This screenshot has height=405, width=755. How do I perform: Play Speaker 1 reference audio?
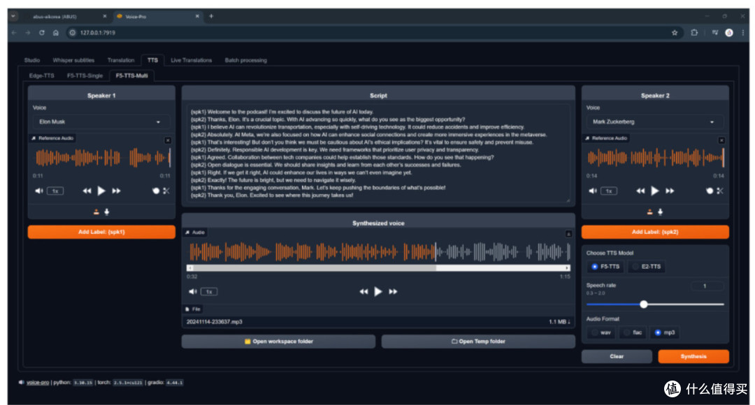pyautogui.click(x=101, y=191)
